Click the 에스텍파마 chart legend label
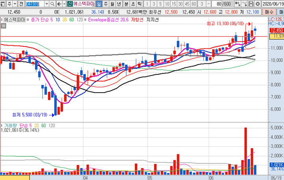 coord(15,20)
